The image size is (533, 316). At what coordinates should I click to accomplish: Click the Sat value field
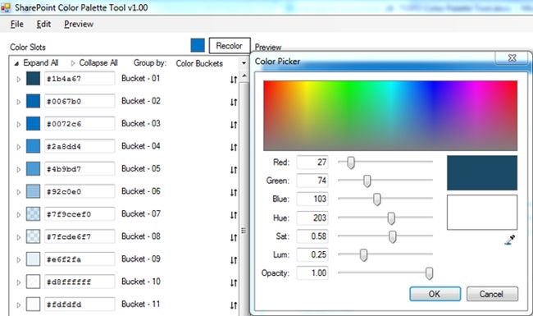[312, 236]
